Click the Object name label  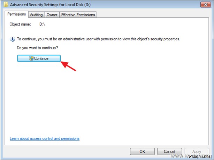click(21, 24)
